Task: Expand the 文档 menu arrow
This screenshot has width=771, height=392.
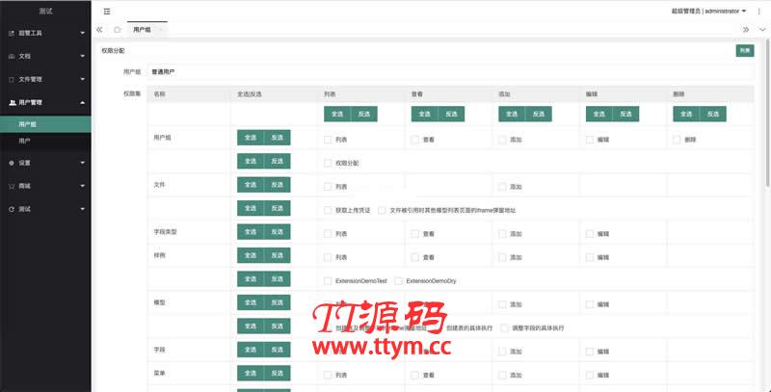Action: click(x=83, y=56)
